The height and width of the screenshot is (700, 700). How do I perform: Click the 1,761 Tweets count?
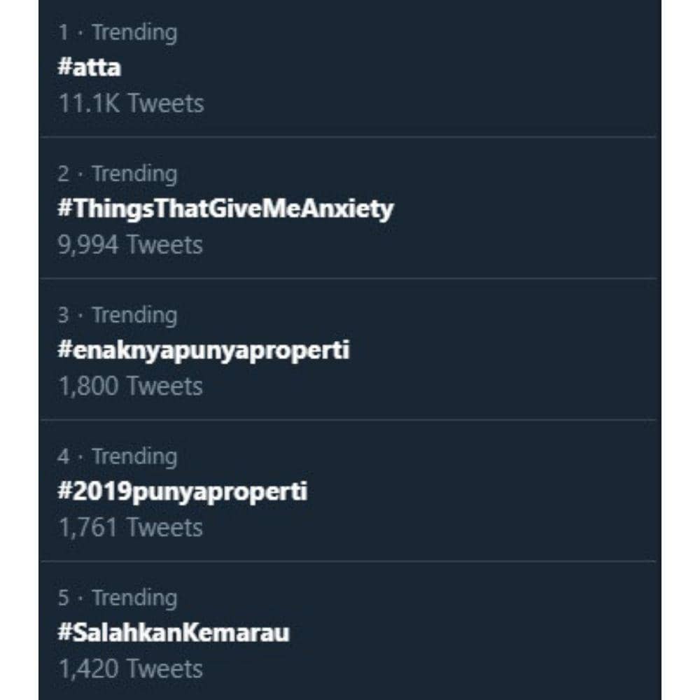[130, 528]
